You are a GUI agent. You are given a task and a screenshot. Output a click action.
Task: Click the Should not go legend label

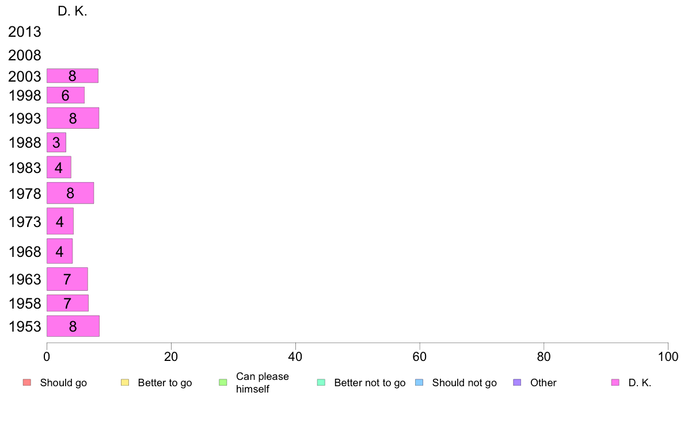464,383
